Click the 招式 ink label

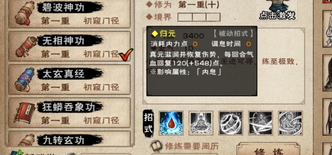pos(148,123)
